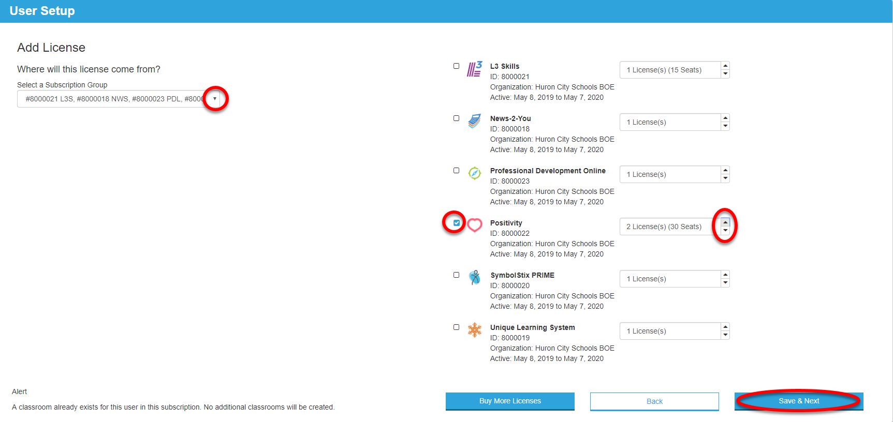The image size is (893, 422).
Task: Click the Positivity heart icon
Action: pyautogui.click(x=475, y=225)
